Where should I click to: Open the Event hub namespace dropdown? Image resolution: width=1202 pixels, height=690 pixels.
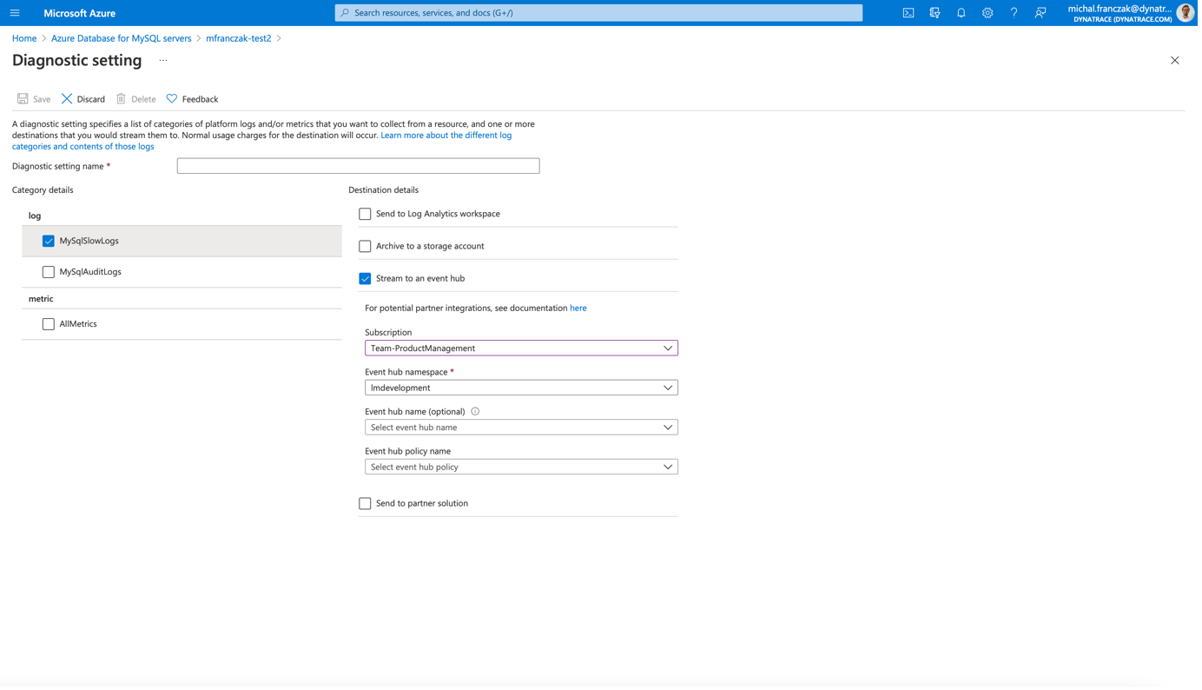pyautogui.click(x=523, y=389)
